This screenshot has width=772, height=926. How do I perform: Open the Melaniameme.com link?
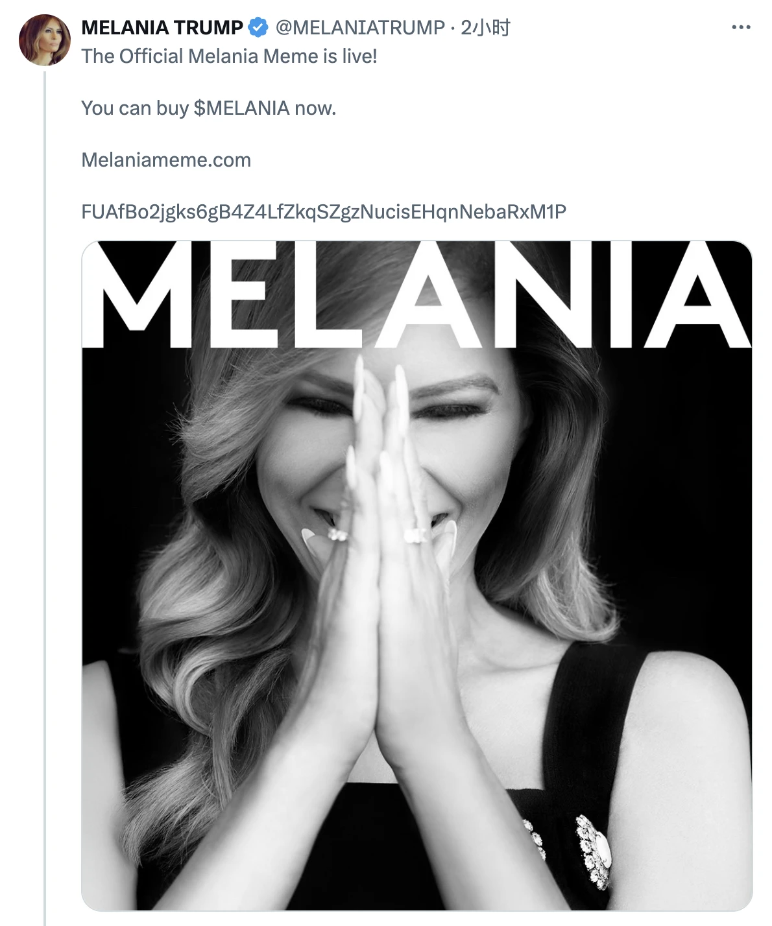tap(166, 160)
